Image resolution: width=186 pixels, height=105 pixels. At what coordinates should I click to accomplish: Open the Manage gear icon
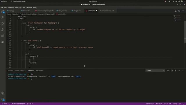3,99
